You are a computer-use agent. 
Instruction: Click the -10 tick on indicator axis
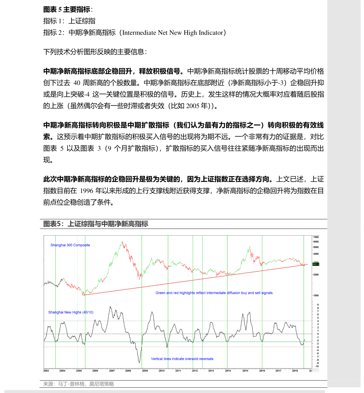pyautogui.click(x=317, y=366)
